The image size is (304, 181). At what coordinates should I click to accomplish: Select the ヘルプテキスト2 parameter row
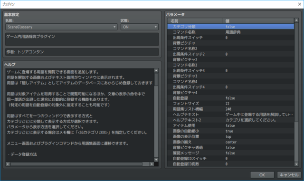[231, 120]
